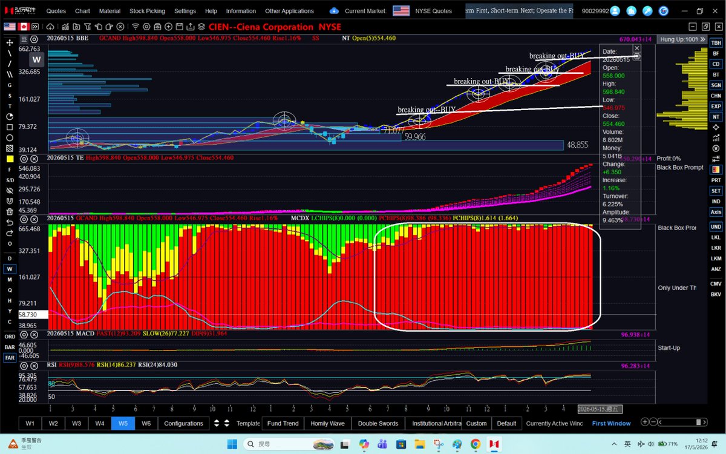Switch to the Canada market flag
The height and width of the screenshot is (454, 726).
click(x=24, y=27)
